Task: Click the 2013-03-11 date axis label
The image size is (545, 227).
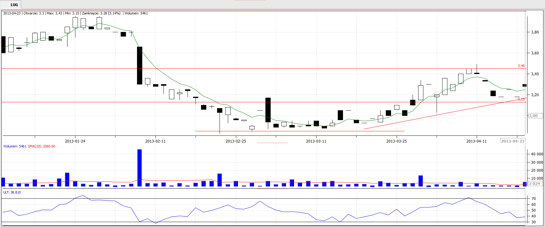Action: click(316, 141)
